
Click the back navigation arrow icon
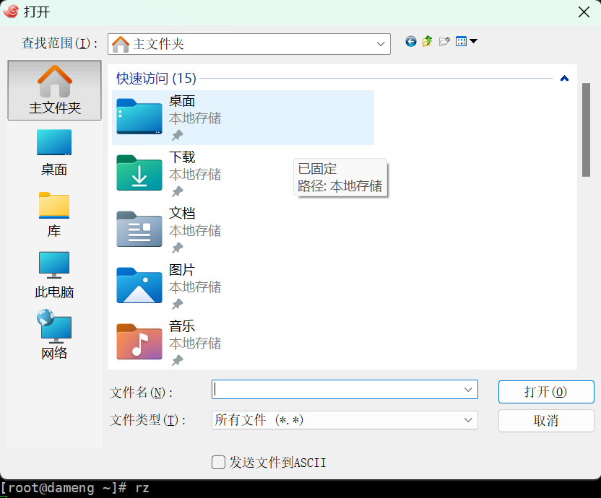click(411, 42)
